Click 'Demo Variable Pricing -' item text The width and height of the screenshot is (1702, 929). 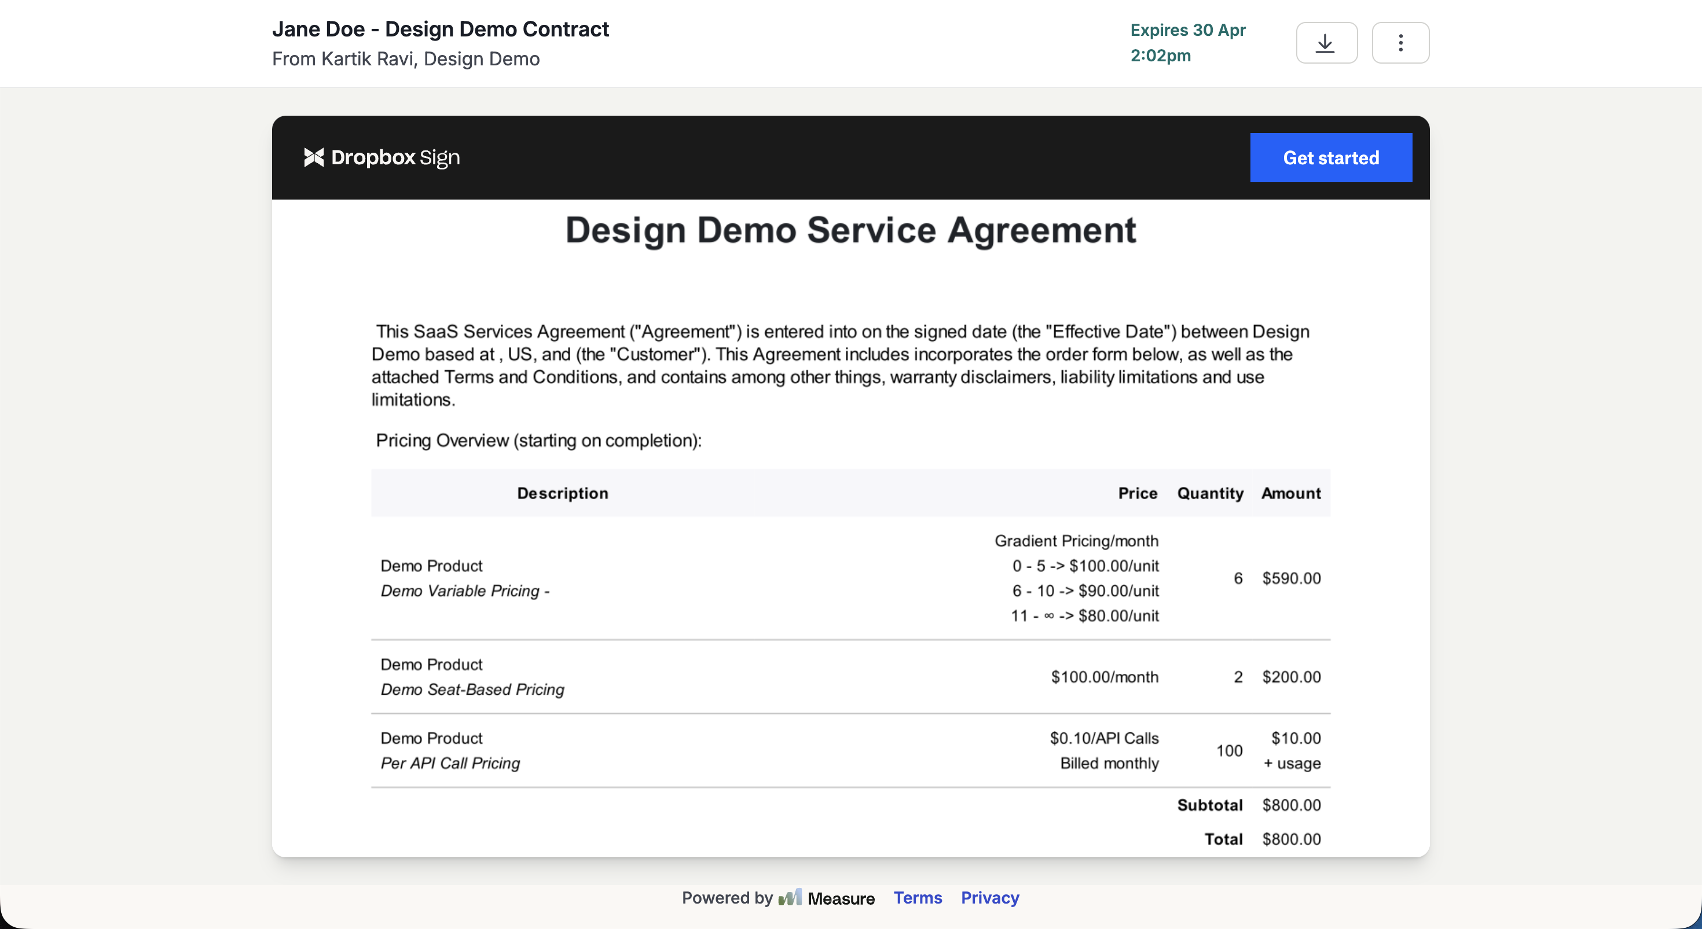point(464,591)
